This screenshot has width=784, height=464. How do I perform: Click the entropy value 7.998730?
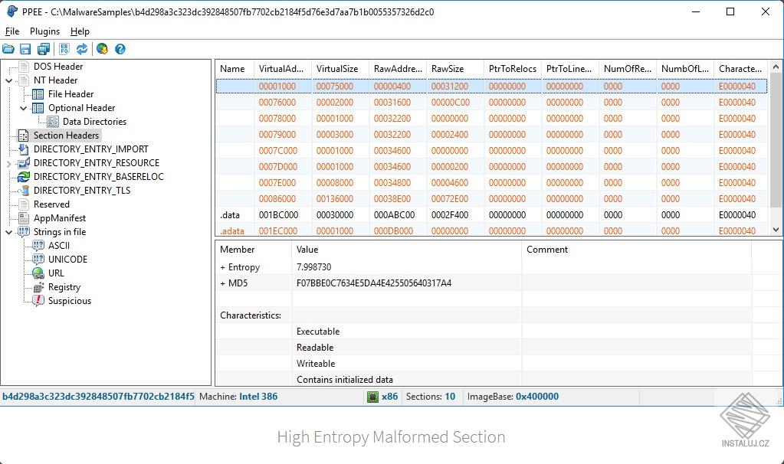314,267
